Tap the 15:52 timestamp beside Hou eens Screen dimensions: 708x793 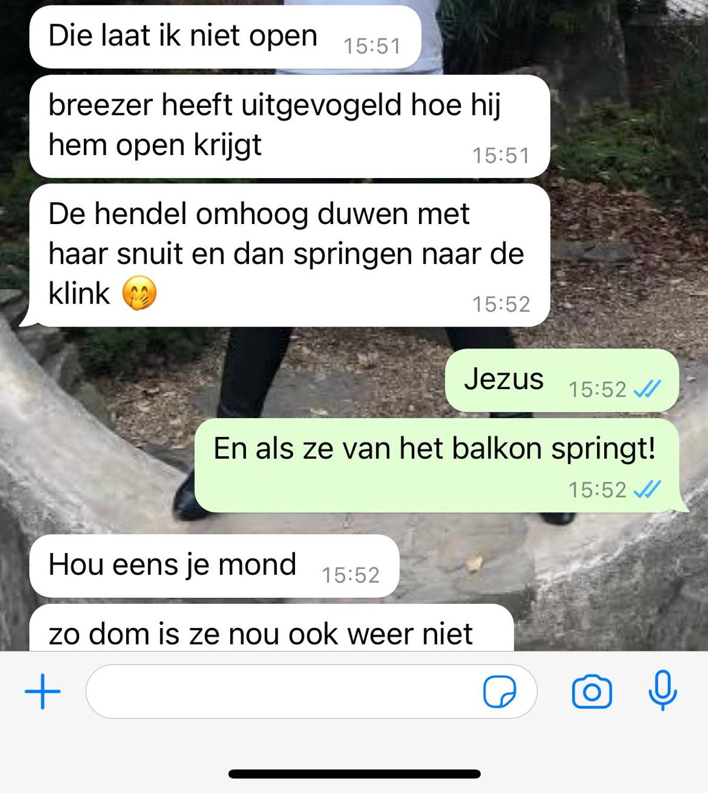pyautogui.click(x=350, y=575)
